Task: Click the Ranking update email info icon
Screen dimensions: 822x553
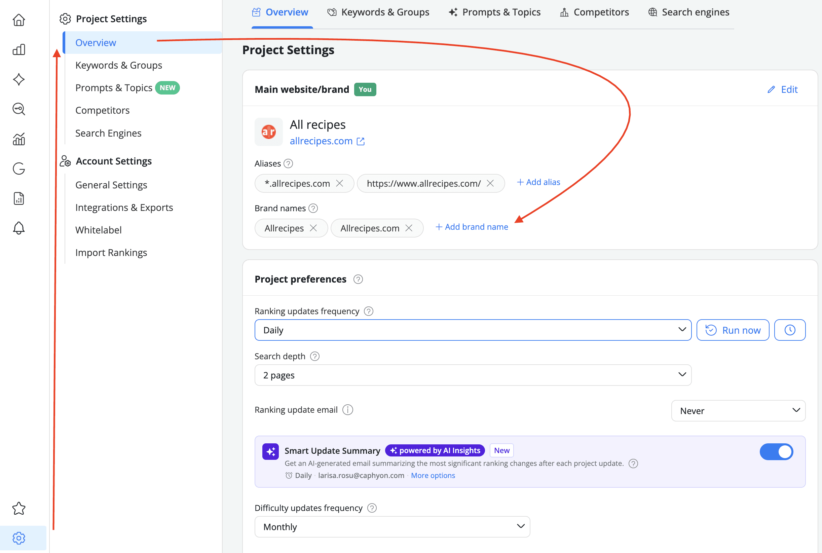Action: (x=348, y=410)
